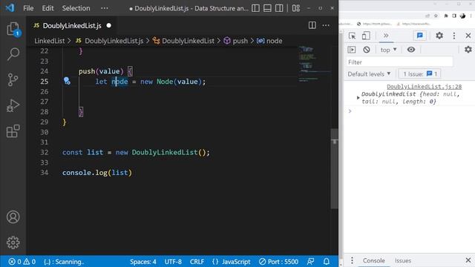Open the Extensions view
Viewport: 475px width, 267px height.
[13, 131]
